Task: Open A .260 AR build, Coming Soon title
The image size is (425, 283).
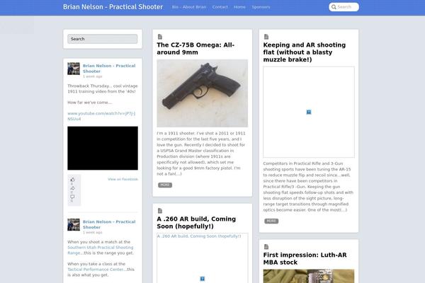Action: 196,223
